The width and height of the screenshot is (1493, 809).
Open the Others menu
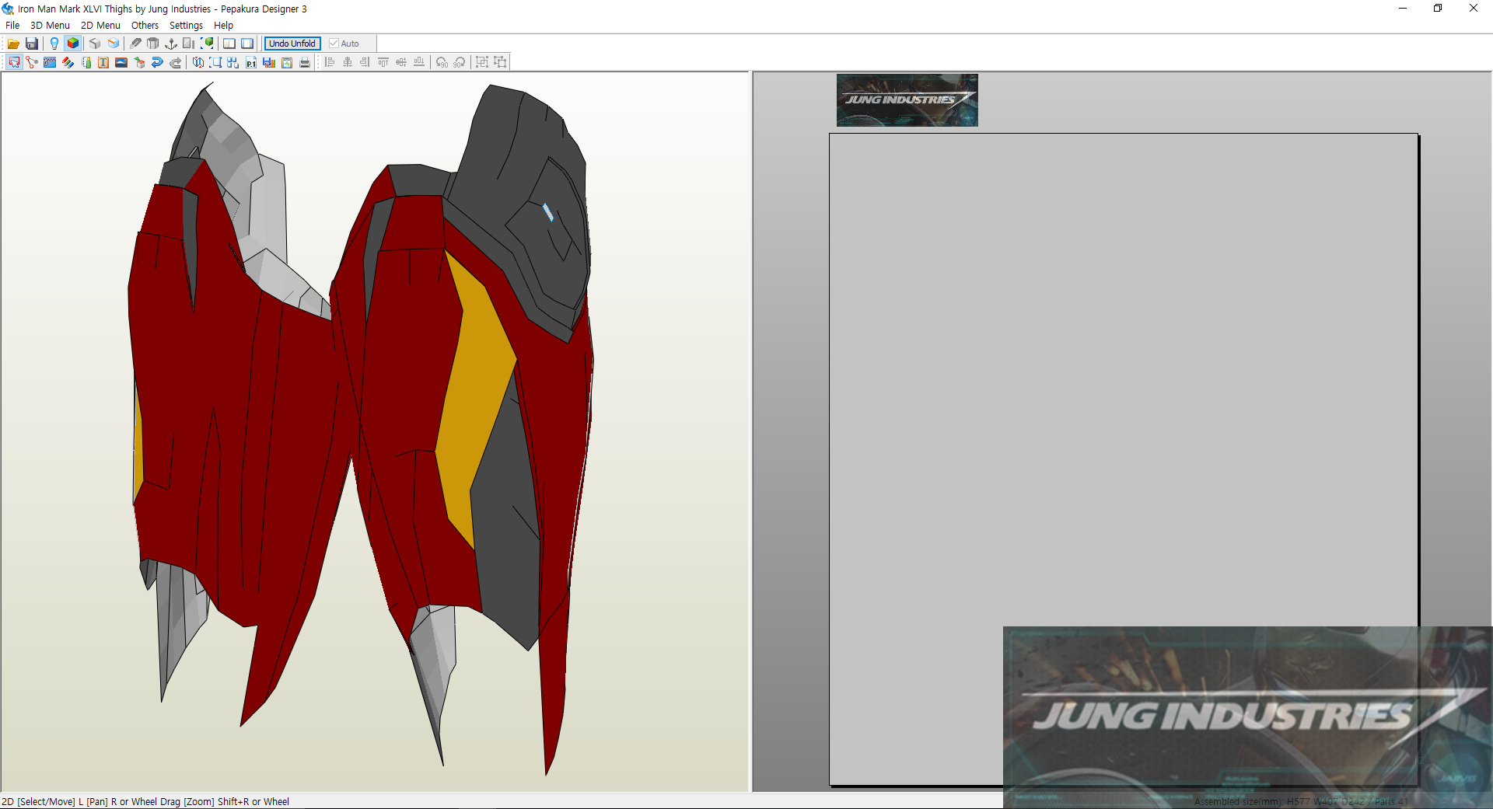click(145, 25)
